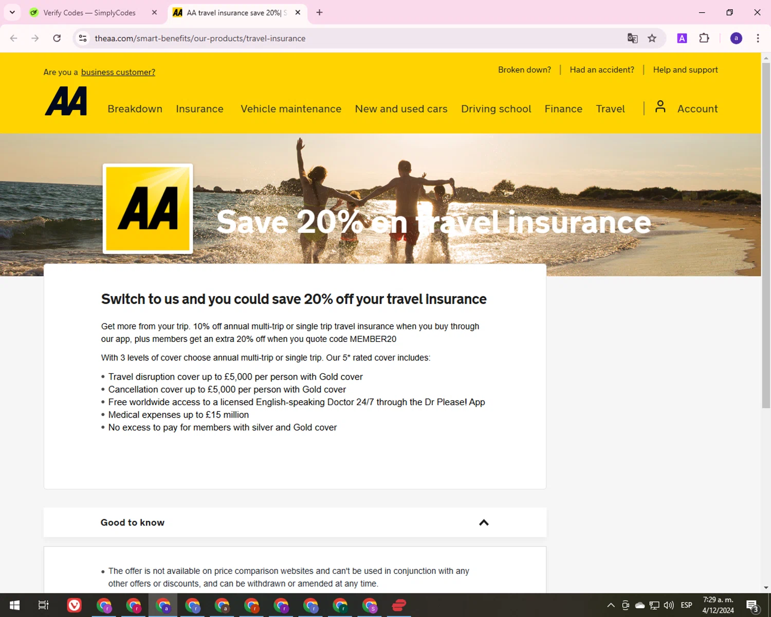
Task: Click the 'Free worldwide access' Doctor bullet
Action: (x=297, y=402)
